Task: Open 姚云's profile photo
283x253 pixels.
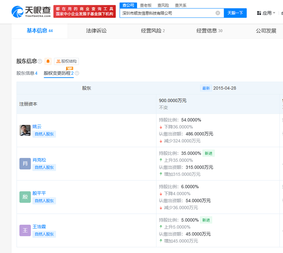Action: (x=25, y=130)
